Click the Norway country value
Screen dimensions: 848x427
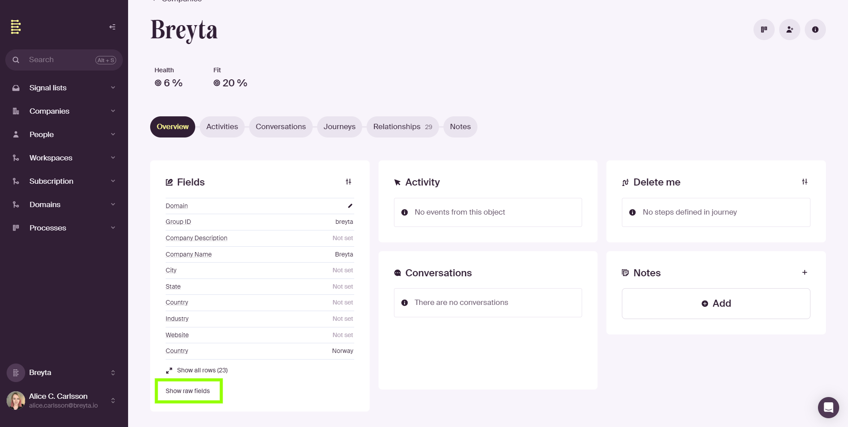343,351
